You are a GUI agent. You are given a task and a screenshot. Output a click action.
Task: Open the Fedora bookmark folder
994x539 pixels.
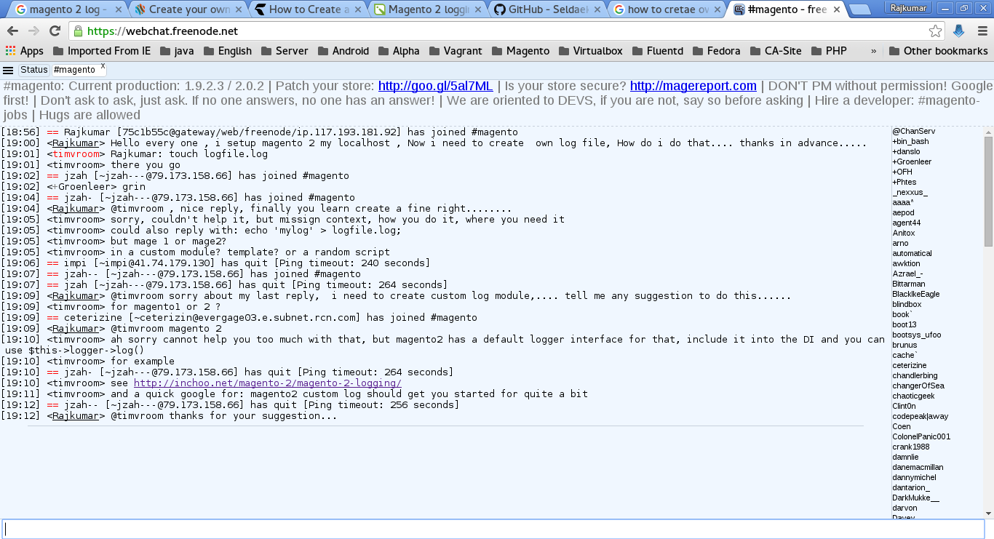716,51
